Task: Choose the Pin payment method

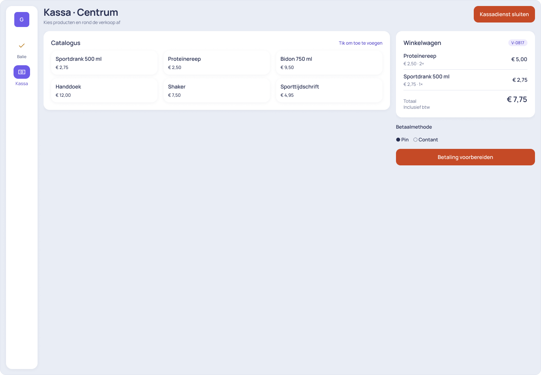Action: point(402,139)
